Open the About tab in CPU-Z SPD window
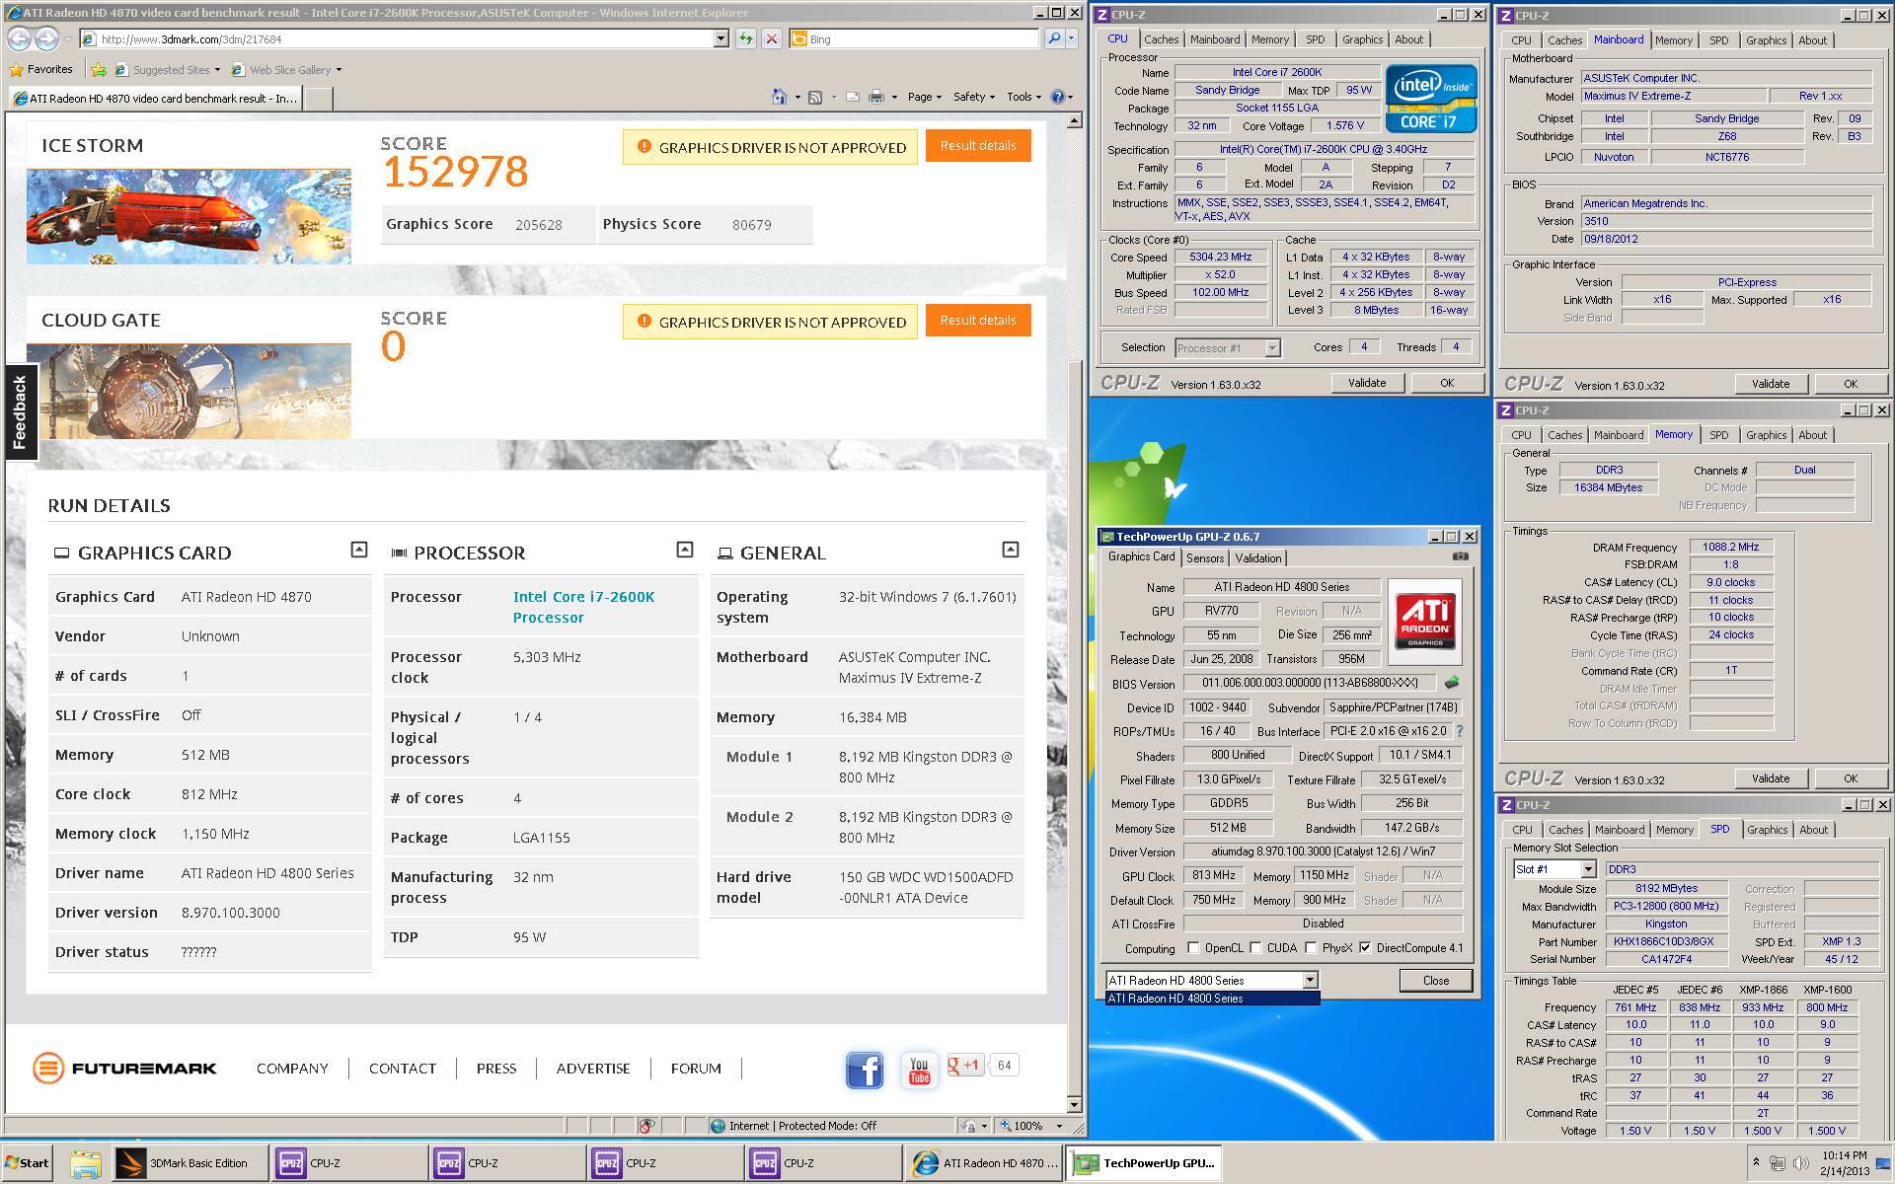The height and width of the screenshot is (1184, 1895). tap(1813, 830)
